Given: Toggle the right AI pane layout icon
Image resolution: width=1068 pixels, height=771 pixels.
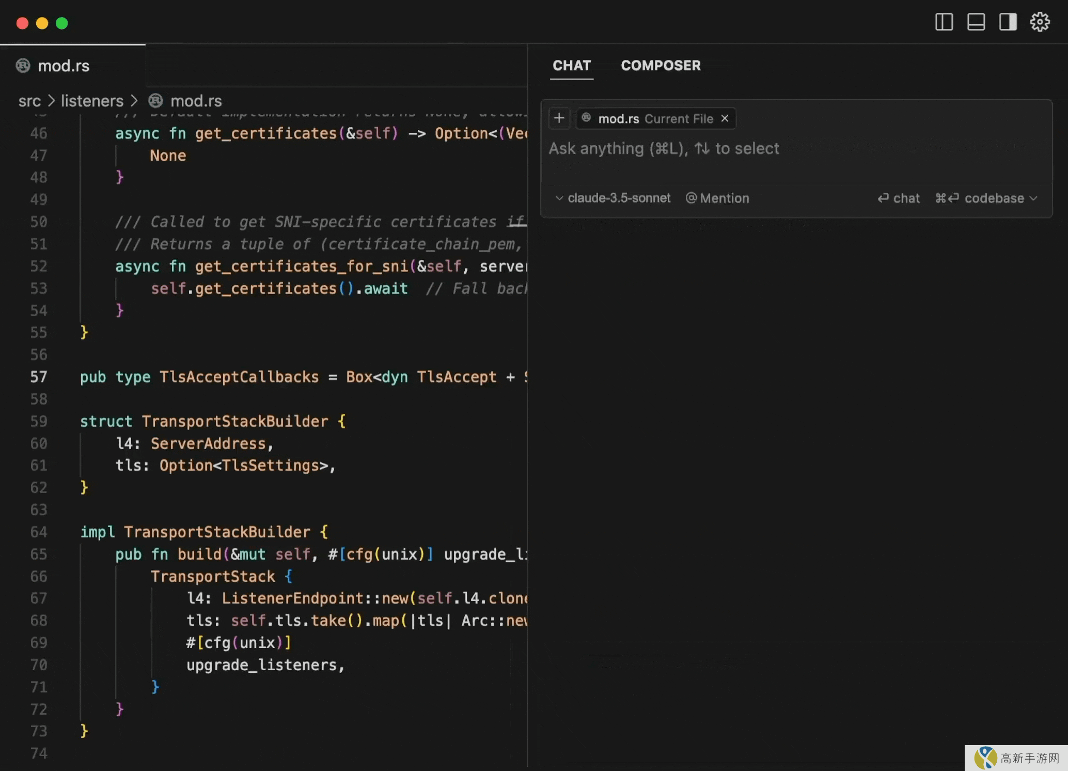Looking at the screenshot, I should point(1008,22).
